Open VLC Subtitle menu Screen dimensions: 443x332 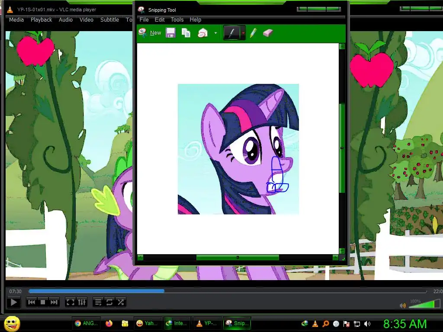(109, 20)
